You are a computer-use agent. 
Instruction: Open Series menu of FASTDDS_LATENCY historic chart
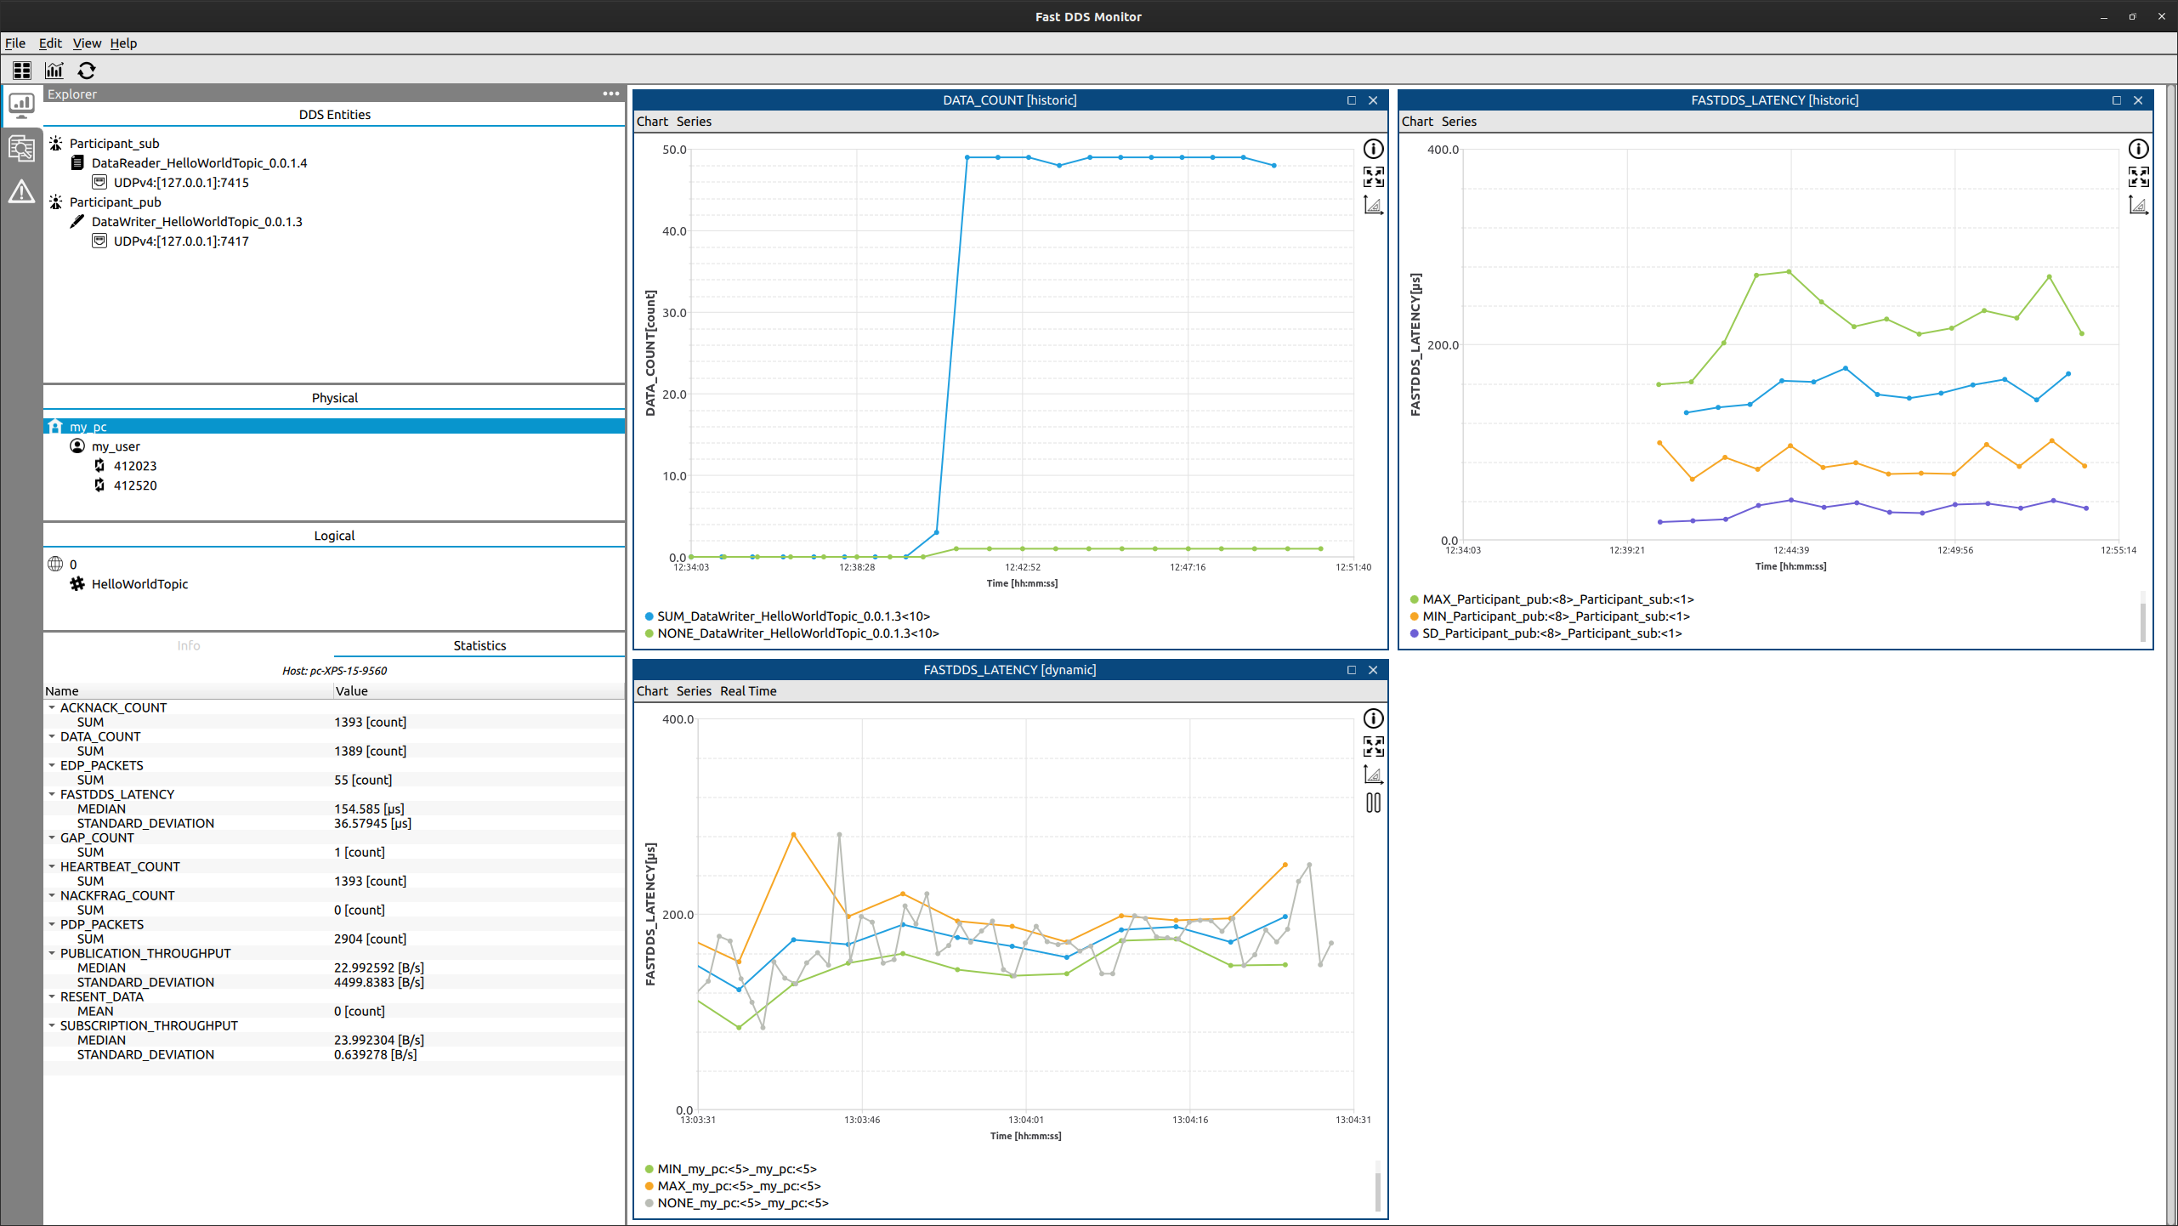point(1459,122)
